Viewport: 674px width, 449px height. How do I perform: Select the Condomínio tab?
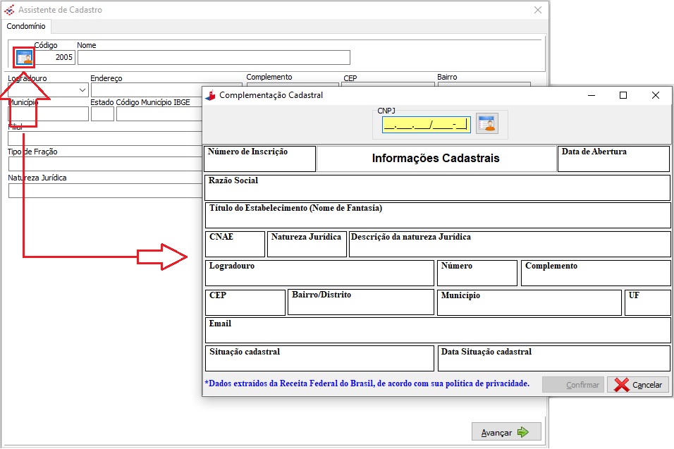(x=26, y=26)
